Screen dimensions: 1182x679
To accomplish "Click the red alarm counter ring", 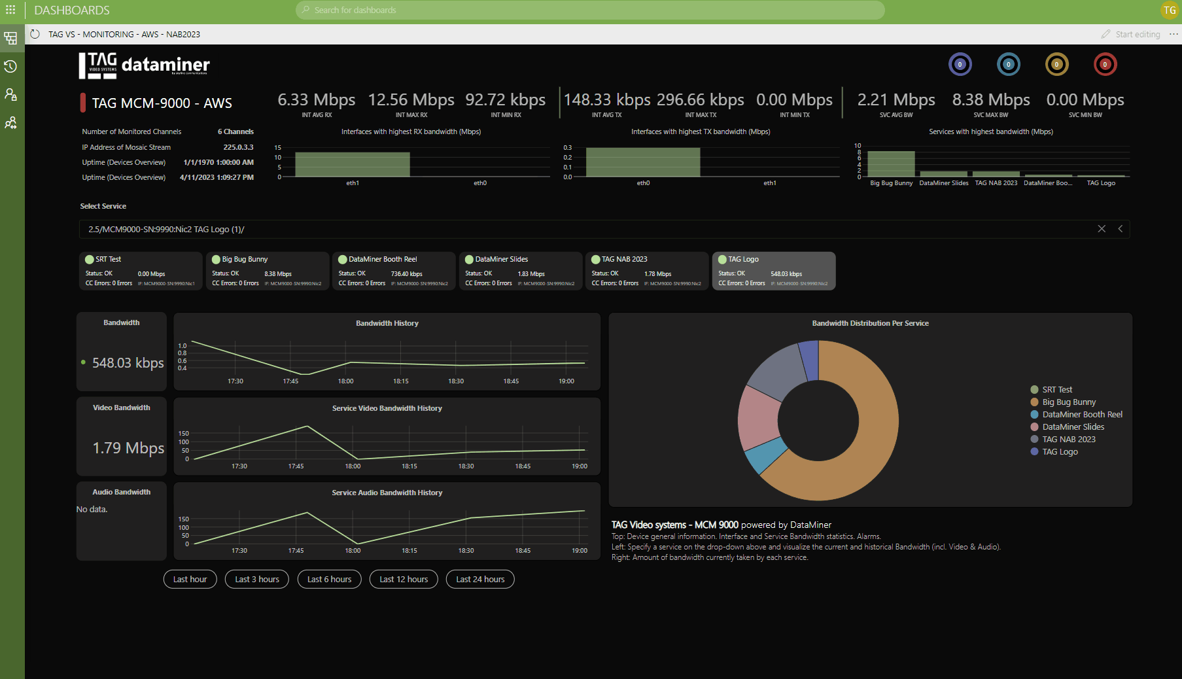I will (1105, 64).
